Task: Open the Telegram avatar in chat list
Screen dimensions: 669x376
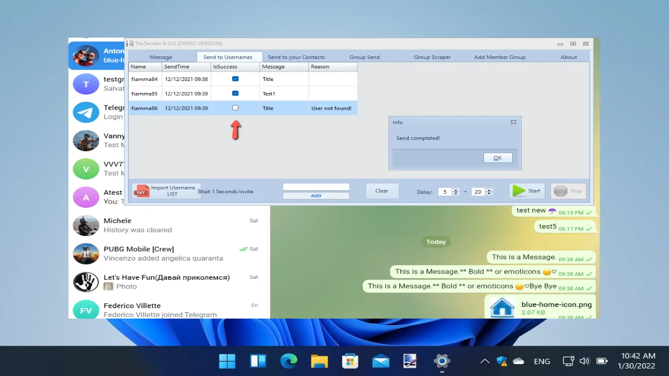Action: 86,112
